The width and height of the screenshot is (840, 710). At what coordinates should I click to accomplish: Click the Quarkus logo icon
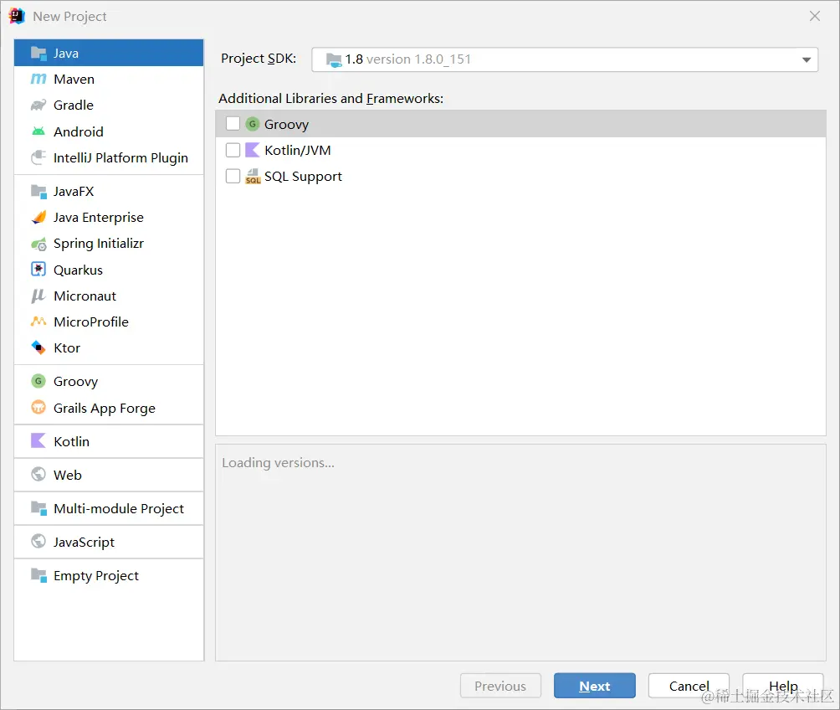coord(38,270)
